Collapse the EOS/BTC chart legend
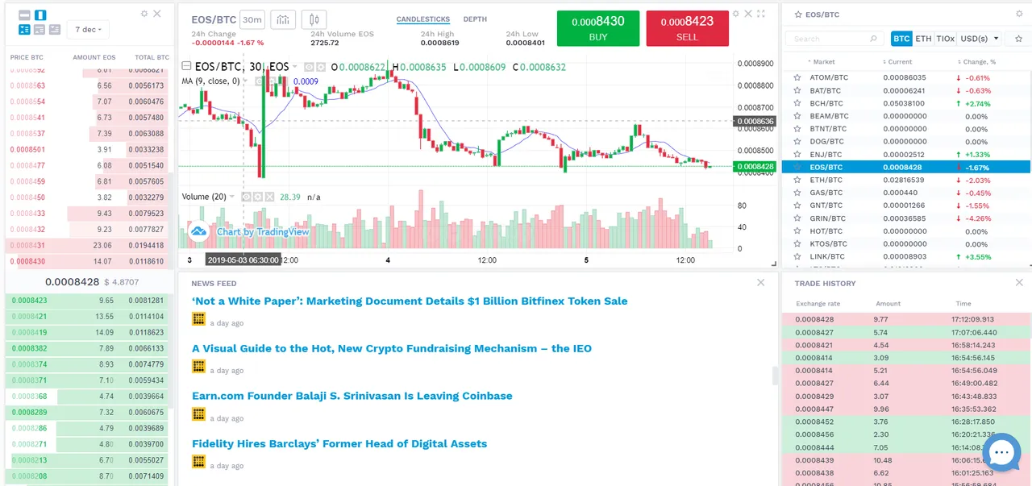 [185, 66]
